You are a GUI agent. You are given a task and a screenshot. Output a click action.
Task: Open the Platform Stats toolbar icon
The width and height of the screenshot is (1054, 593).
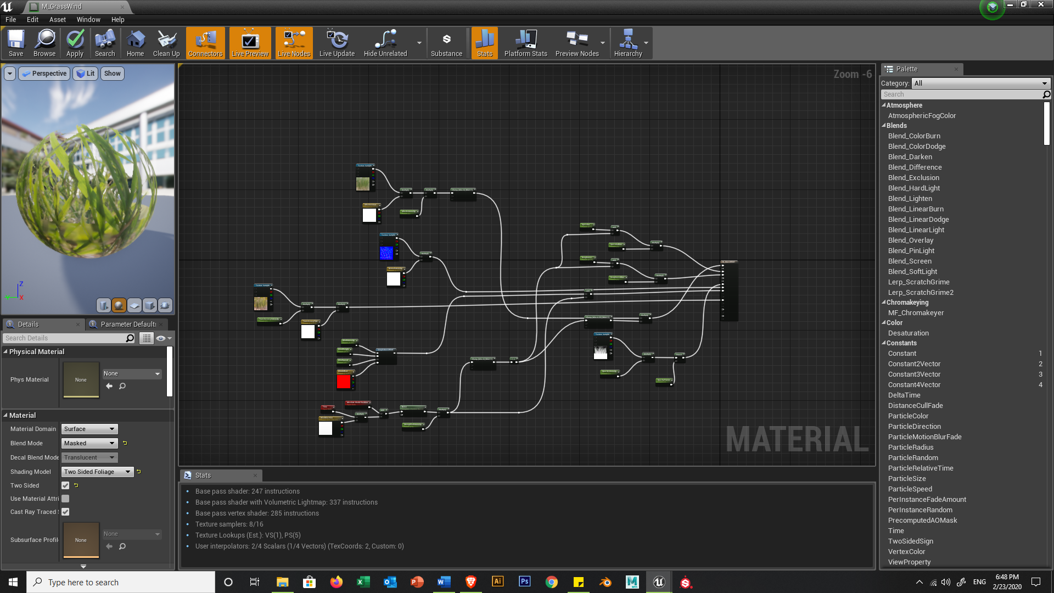(x=525, y=43)
